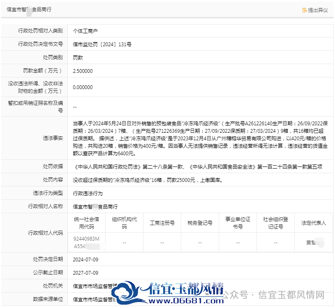This screenshot has width=335, height=308.
Task: Click document number 信市监处罚〔2024〕131号
Action: pos(102,44)
